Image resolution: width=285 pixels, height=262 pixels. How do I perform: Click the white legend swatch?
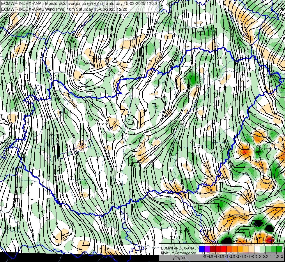click(257, 249)
